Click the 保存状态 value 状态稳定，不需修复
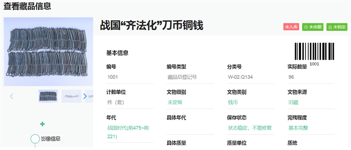Viewport: 351px width, 150px height. (x=250, y=128)
